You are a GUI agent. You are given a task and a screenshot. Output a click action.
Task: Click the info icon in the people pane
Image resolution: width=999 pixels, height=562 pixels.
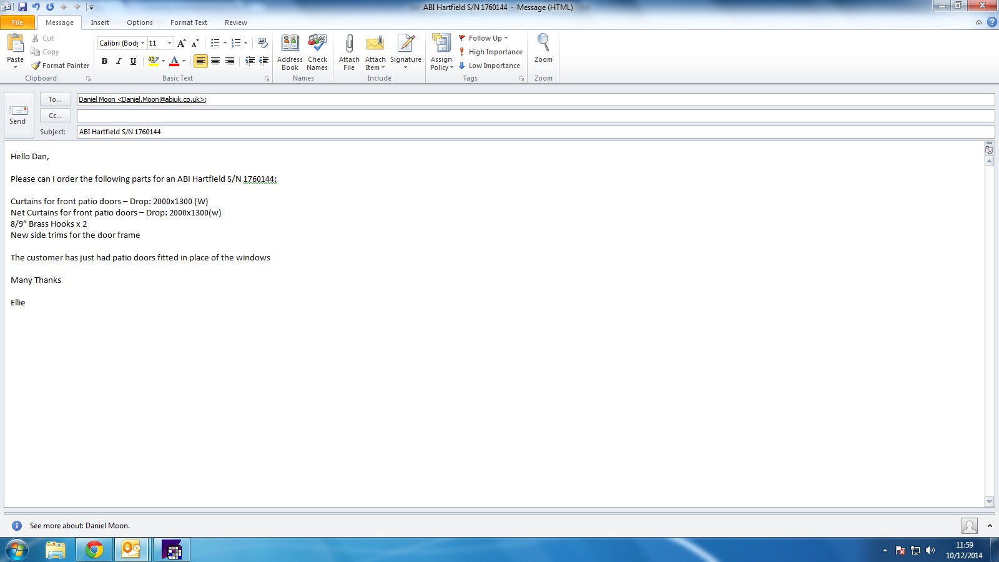[17, 526]
